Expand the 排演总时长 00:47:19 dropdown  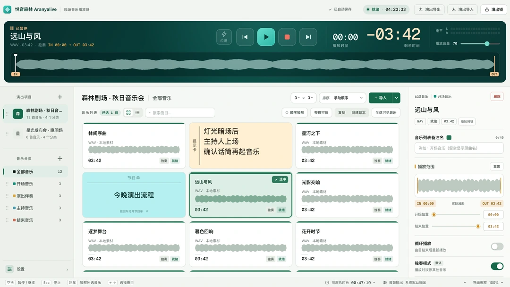374,282
